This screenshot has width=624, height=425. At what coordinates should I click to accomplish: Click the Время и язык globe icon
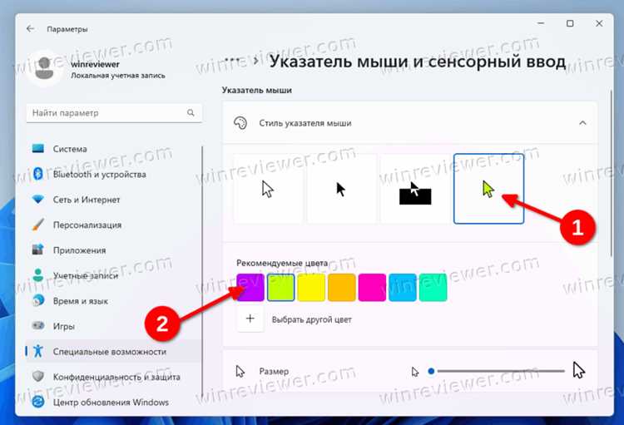tap(38, 301)
